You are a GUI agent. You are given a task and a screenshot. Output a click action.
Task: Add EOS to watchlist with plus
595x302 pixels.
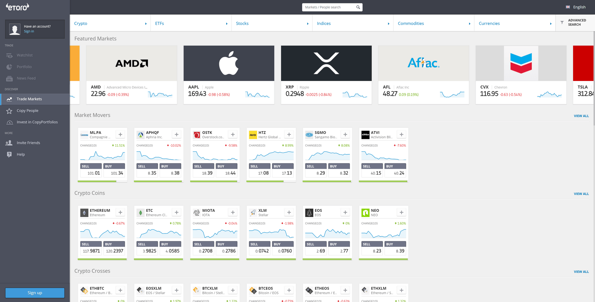click(x=345, y=212)
